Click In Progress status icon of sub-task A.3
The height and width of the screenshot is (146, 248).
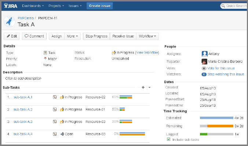pyautogui.click(x=62, y=122)
